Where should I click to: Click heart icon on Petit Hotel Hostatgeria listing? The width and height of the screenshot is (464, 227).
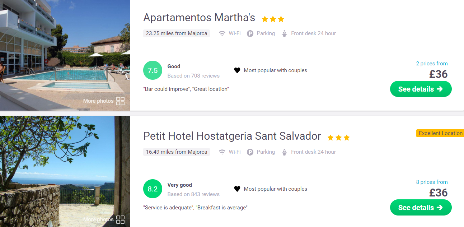237,189
